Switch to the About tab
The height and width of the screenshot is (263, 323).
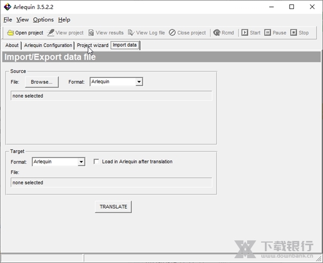coord(12,46)
